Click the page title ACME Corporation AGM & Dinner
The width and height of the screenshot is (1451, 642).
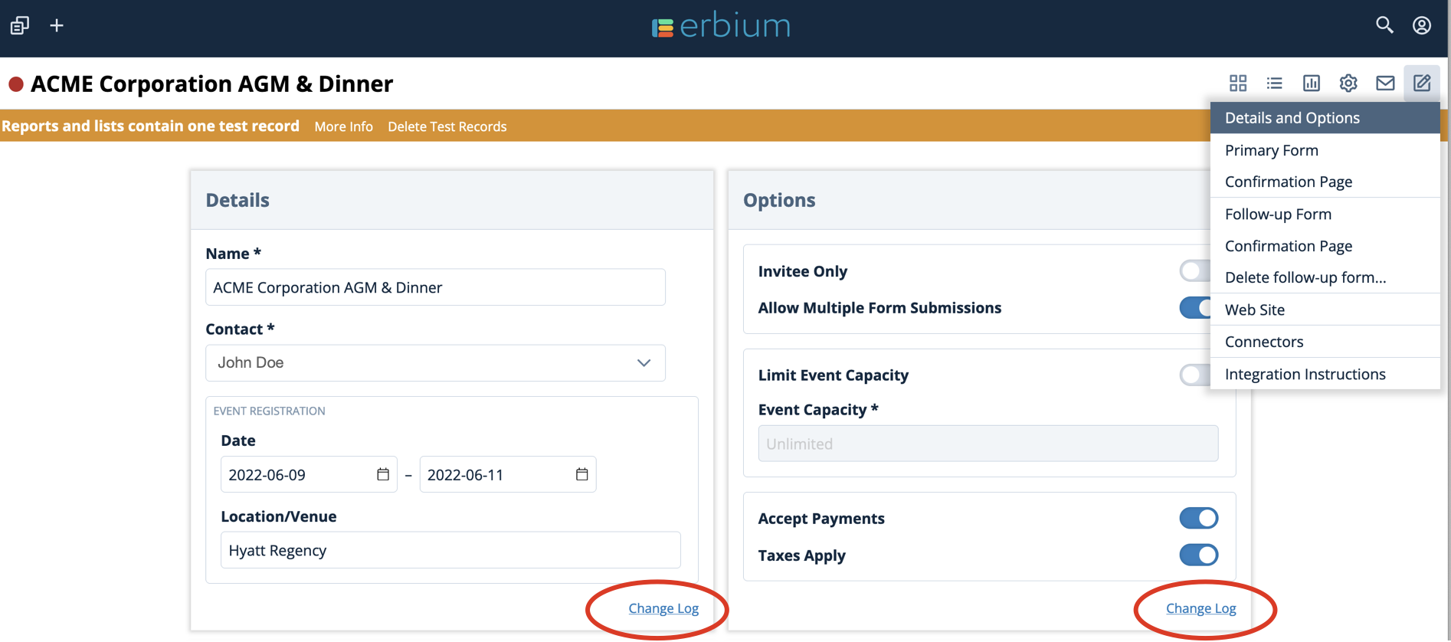tap(212, 84)
